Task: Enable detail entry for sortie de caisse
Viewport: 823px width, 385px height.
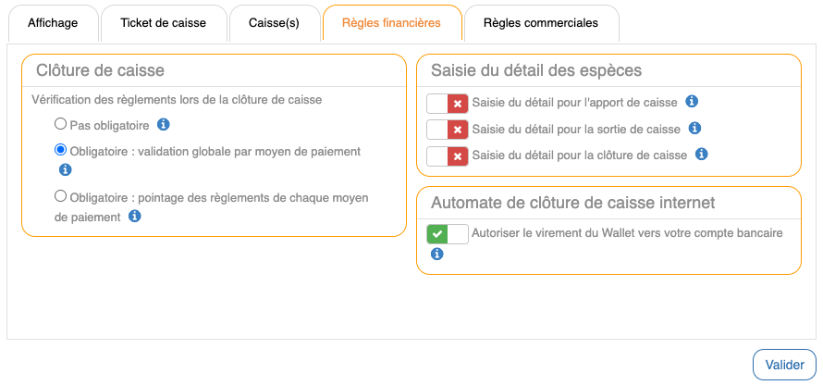Action: pos(448,130)
